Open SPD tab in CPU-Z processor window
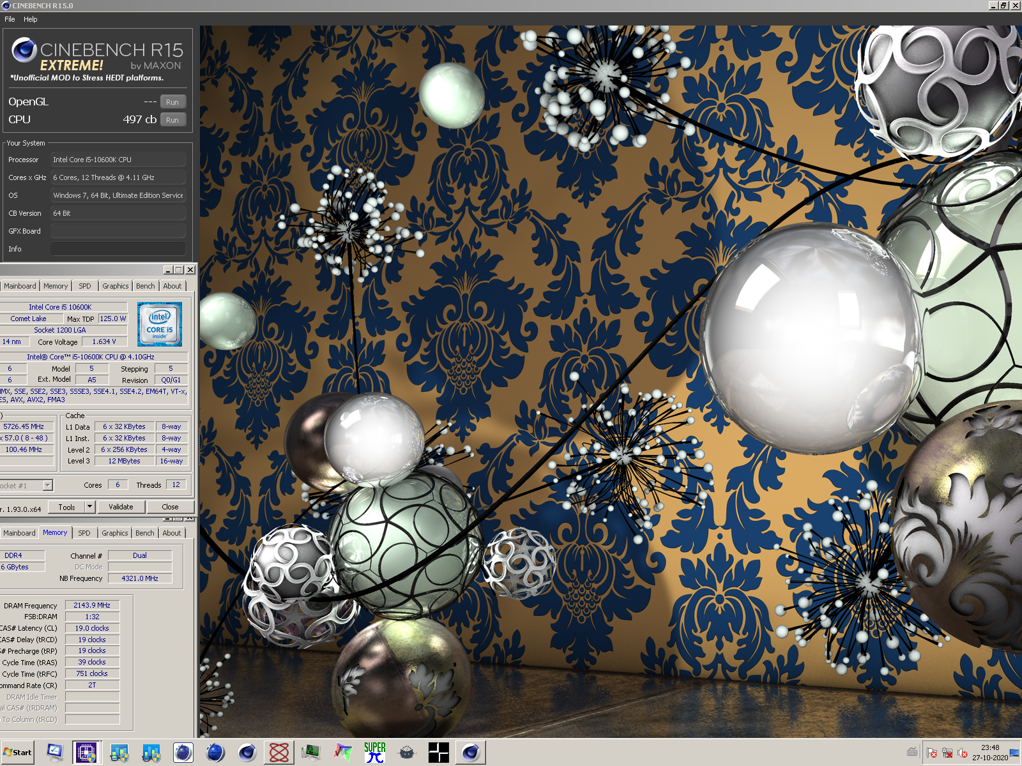 tap(85, 286)
